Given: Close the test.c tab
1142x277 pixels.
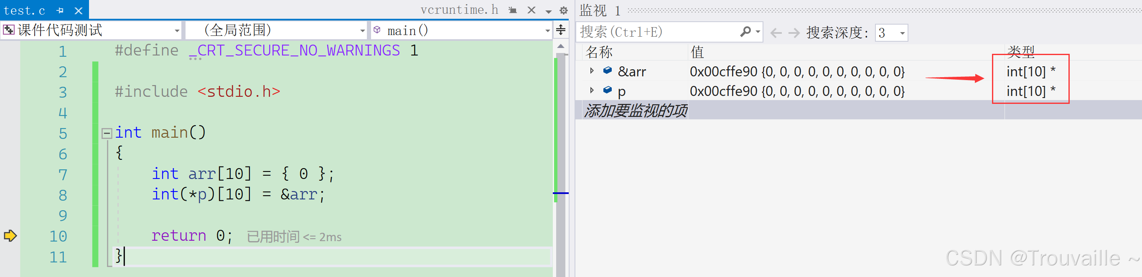Looking at the screenshot, I should [x=79, y=10].
